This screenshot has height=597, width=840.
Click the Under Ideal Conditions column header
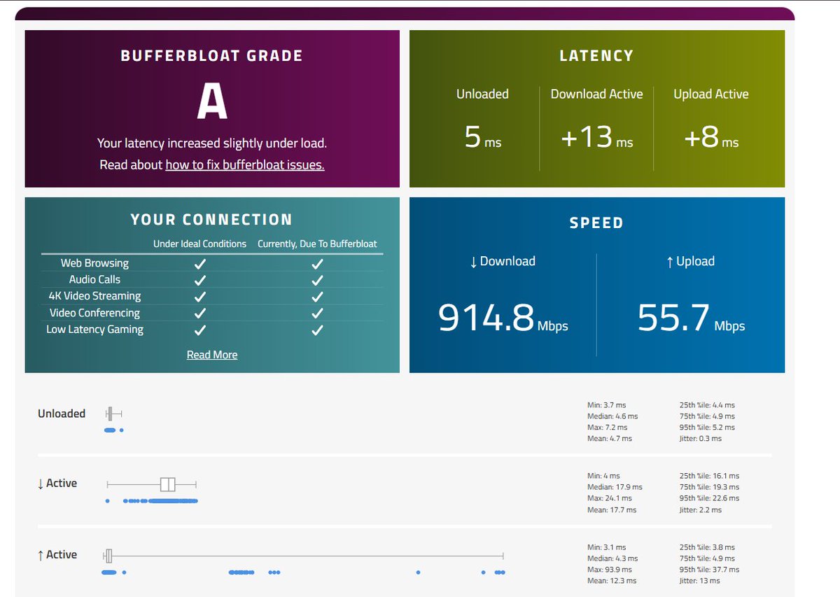pos(200,244)
